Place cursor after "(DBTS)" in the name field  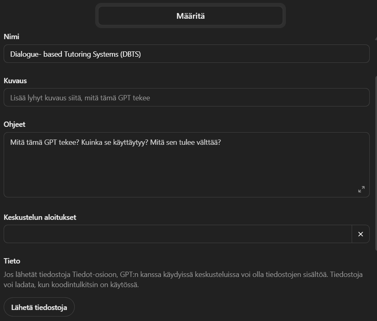(x=141, y=54)
